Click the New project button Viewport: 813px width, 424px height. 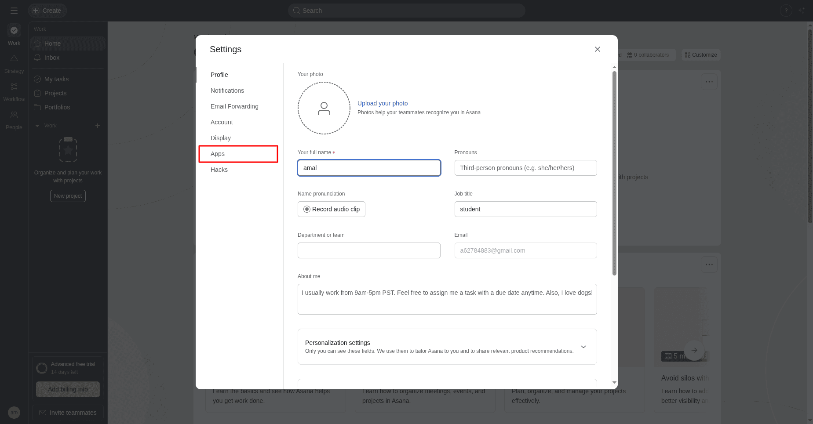click(68, 196)
